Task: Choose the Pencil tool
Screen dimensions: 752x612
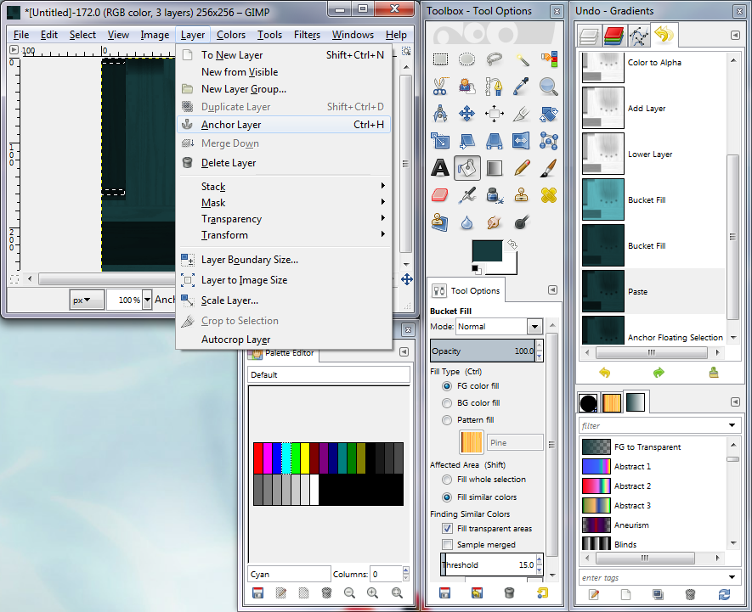Action: [522, 167]
